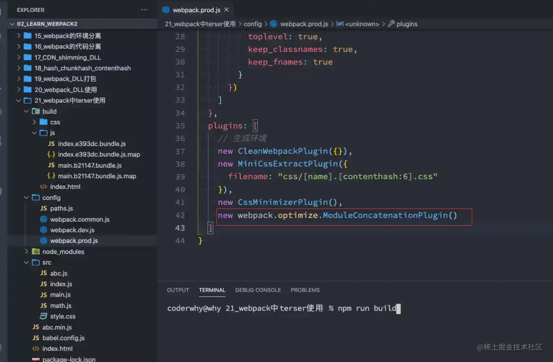Click the JS icon beside math.js
Image resolution: width=553 pixels, height=362 pixels.
(44, 305)
